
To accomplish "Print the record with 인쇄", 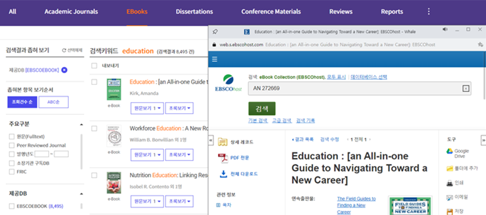I will click(x=455, y=183).
